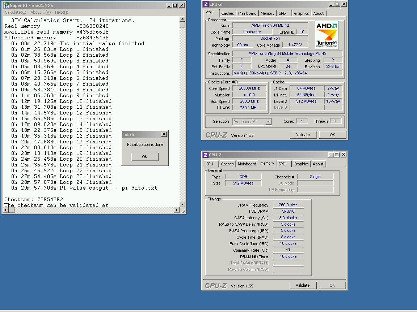
Task: Click the Command Rate value 1T
Action: 288,250
